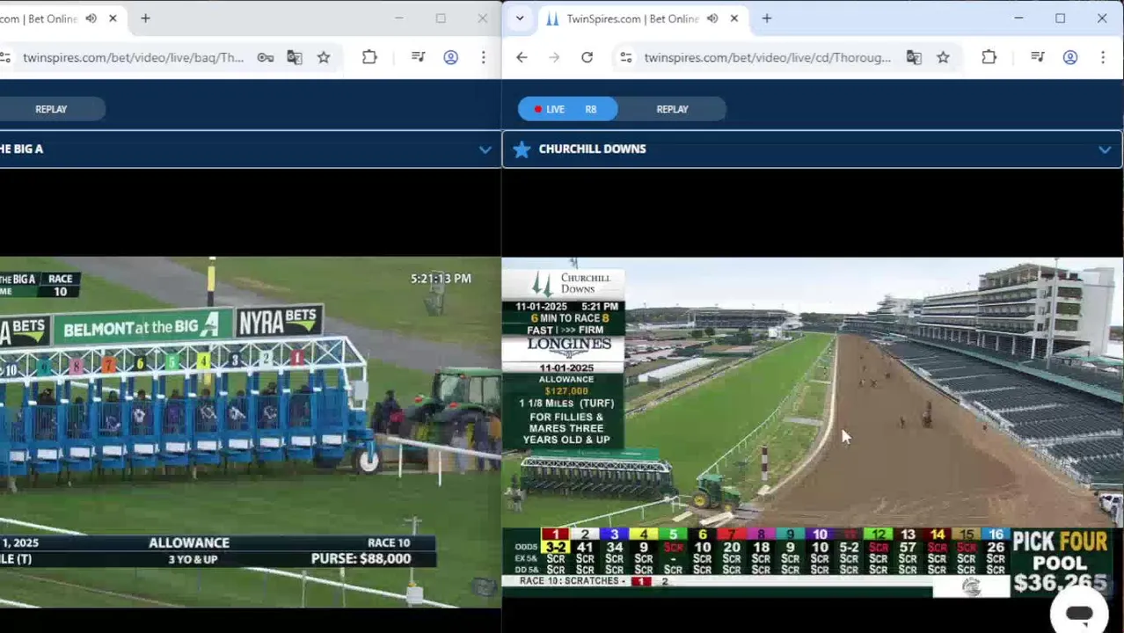Select REPLAY tab in right window

tap(672, 109)
